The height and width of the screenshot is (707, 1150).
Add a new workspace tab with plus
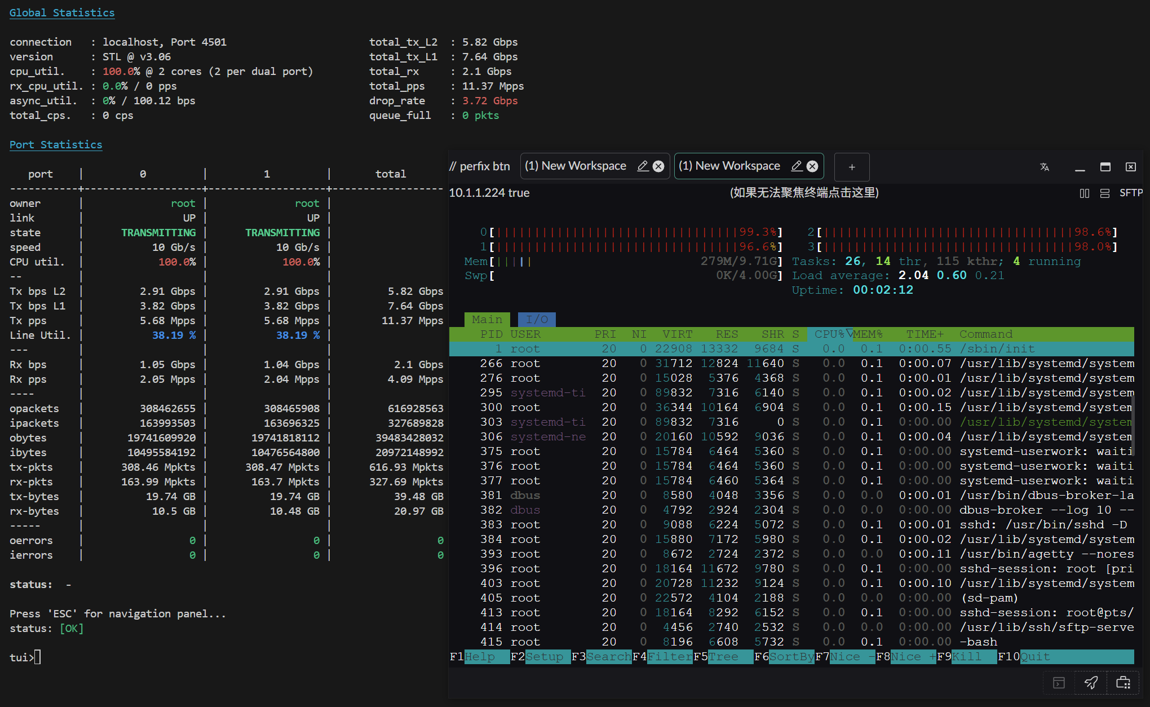(852, 167)
